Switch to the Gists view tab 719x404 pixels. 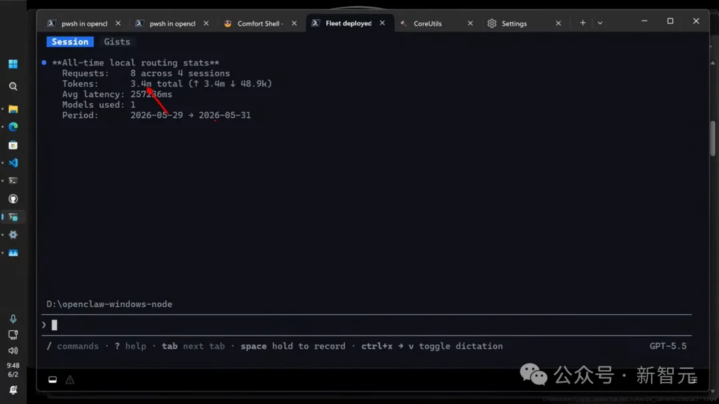(x=117, y=42)
